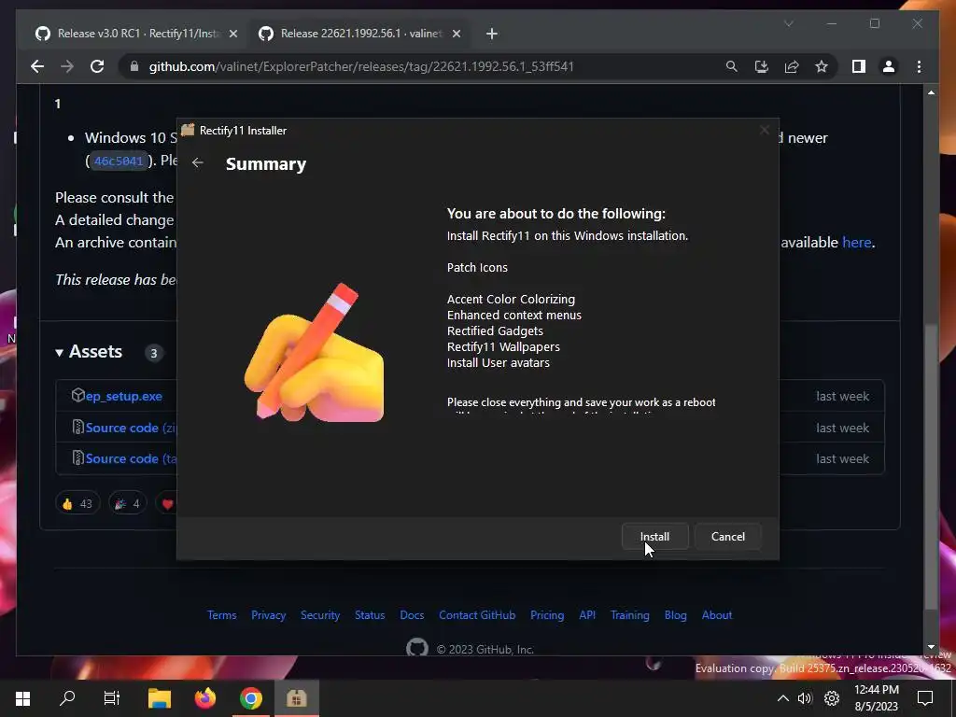Image resolution: width=956 pixels, height=717 pixels.
Task: Open the Terms footer link
Action: pyautogui.click(x=221, y=615)
